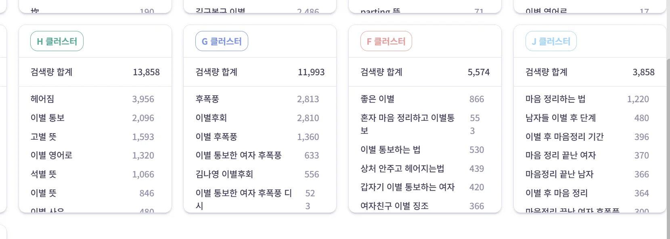The width and height of the screenshot is (670, 239).
Task: Click the 검색량 합계 value 11,993
Action: pyautogui.click(x=312, y=72)
